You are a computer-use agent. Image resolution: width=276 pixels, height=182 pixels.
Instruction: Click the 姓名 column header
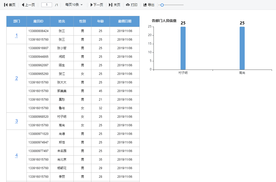(x=62, y=21)
